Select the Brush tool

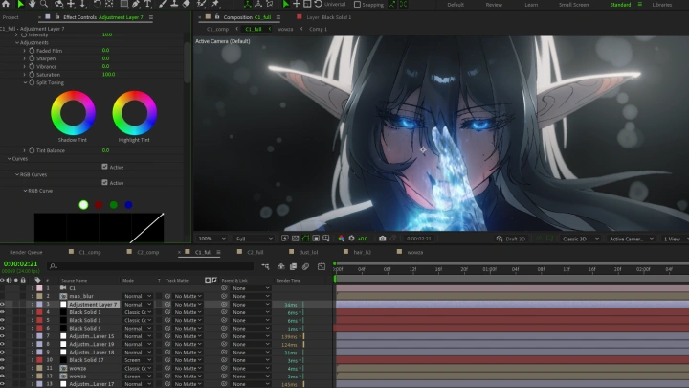click(163, 4)
